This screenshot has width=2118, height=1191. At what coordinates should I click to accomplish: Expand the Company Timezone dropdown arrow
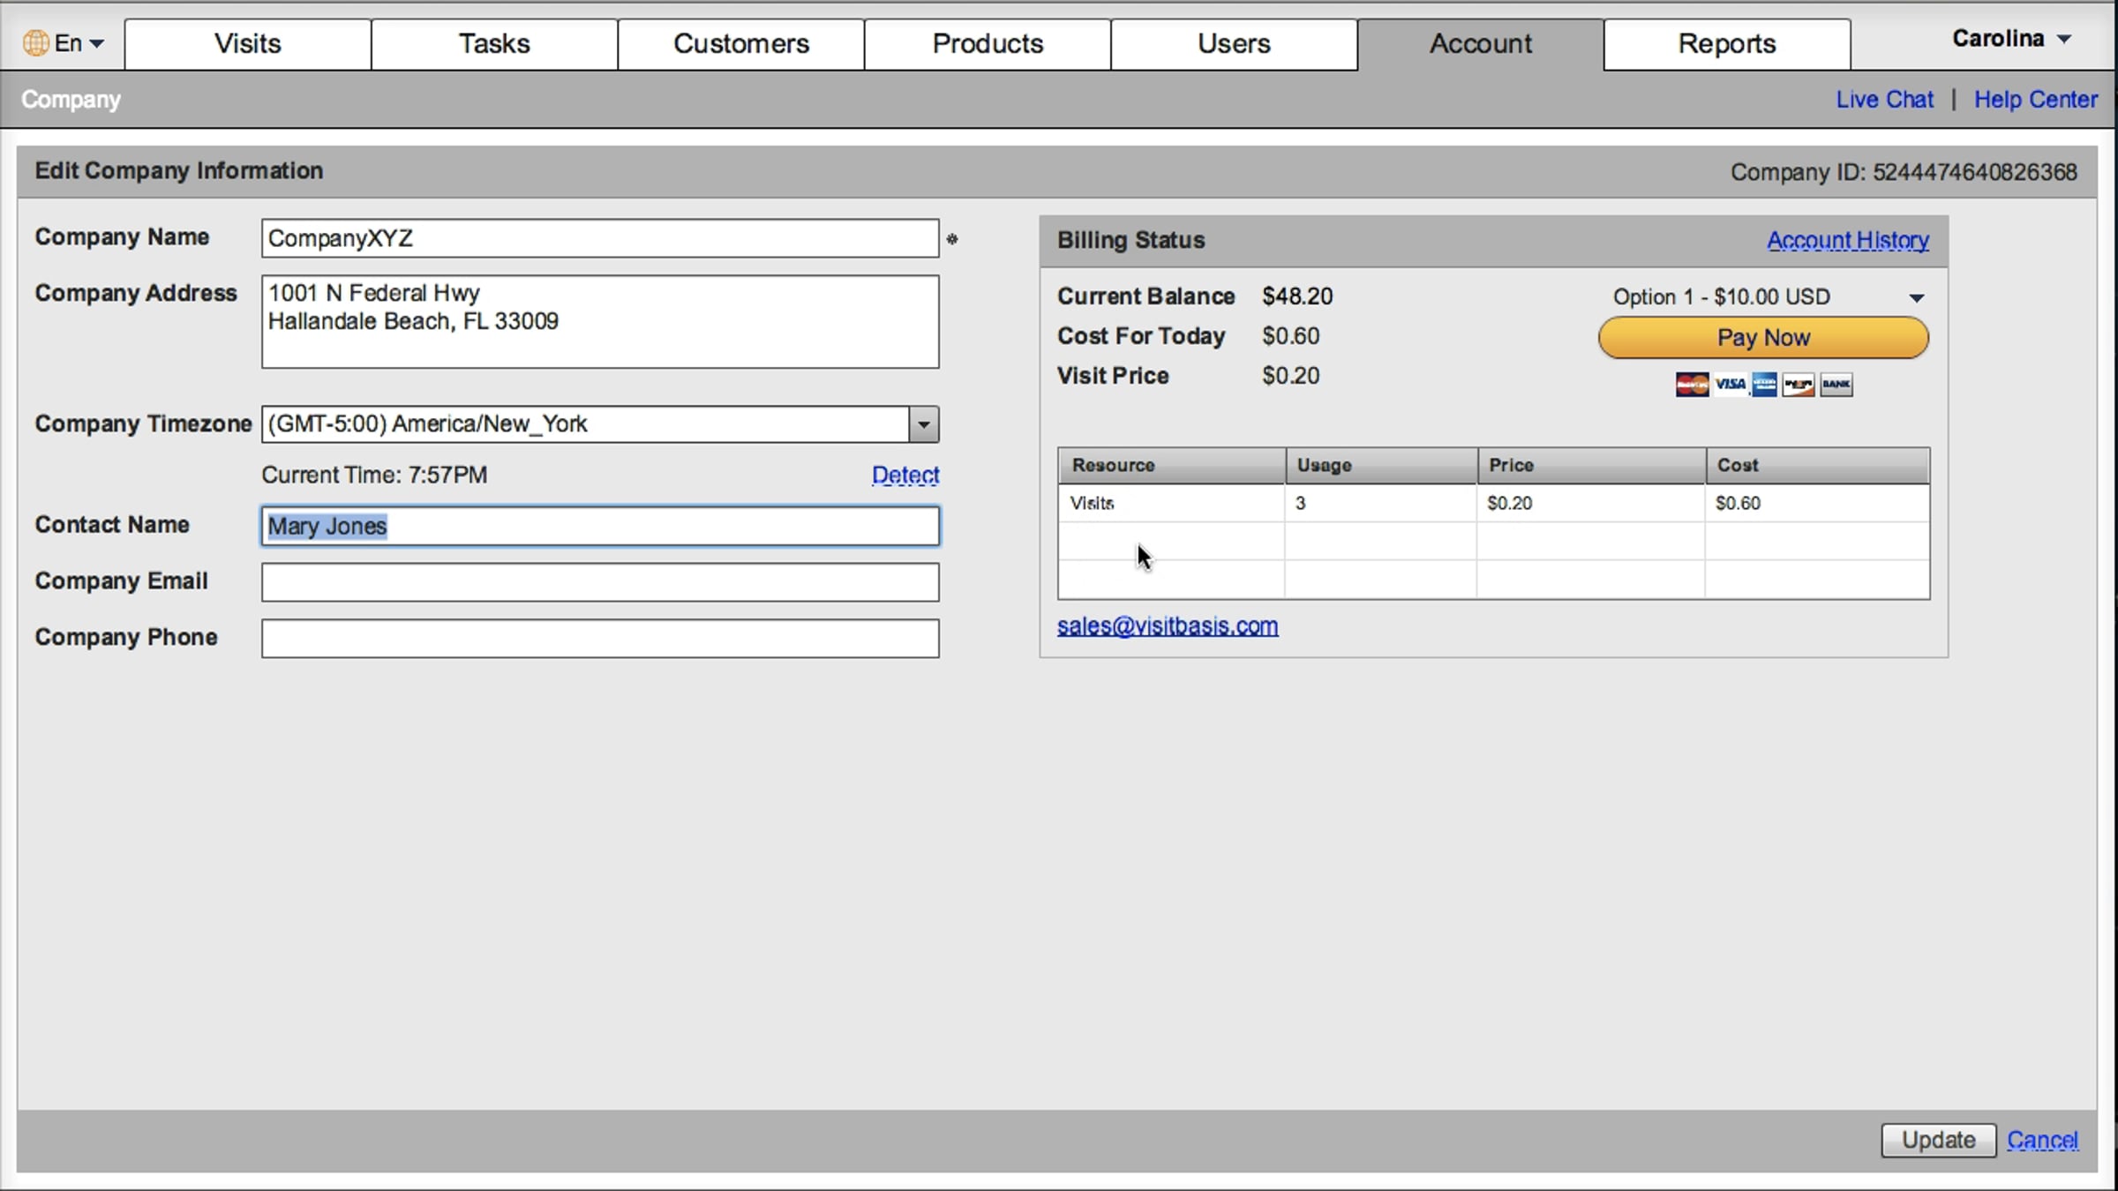tap(923, 424)
